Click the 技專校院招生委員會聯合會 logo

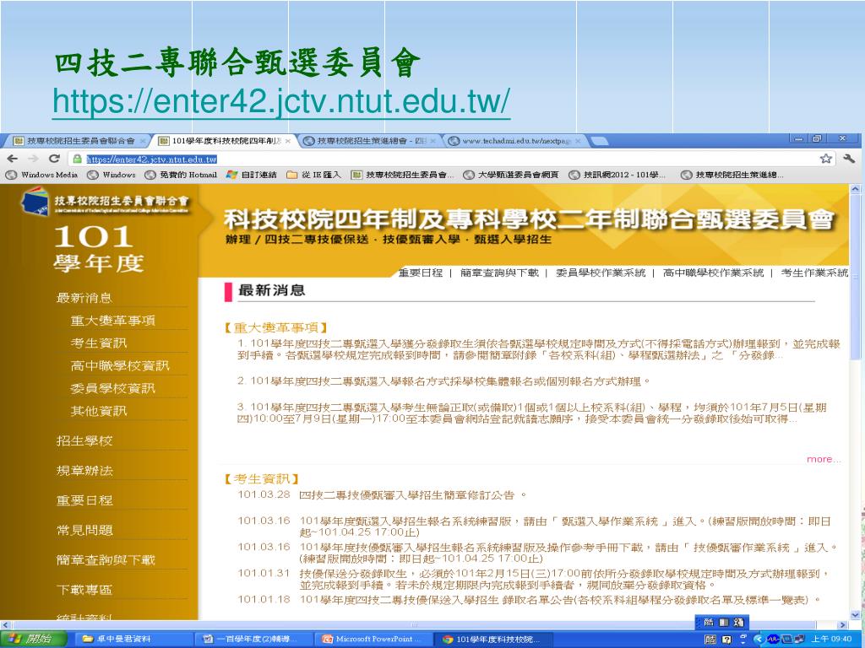(x=105, y=202)
